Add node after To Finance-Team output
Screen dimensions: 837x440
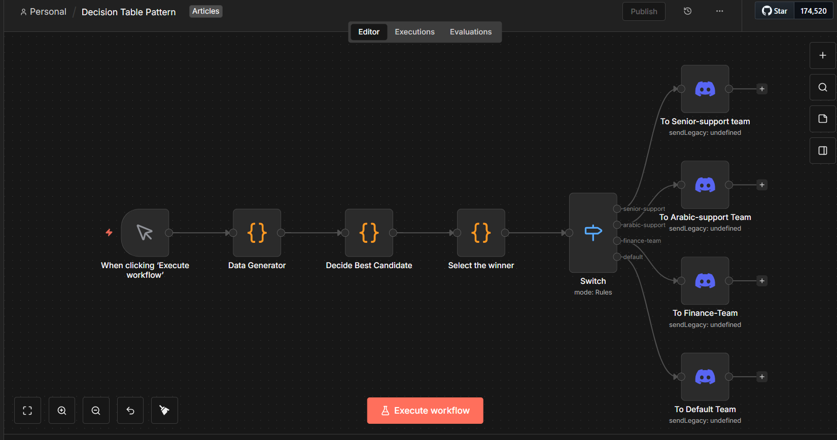click(761, 281)
